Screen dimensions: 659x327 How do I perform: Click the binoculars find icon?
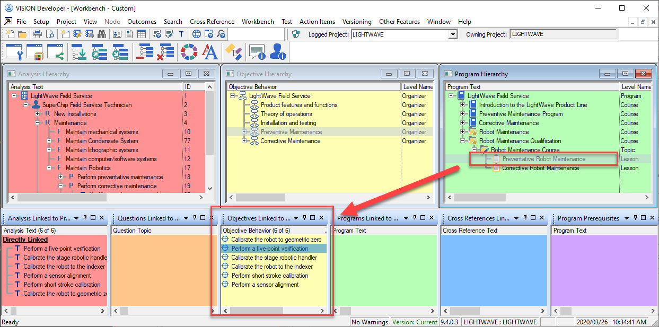click(102, 34)
